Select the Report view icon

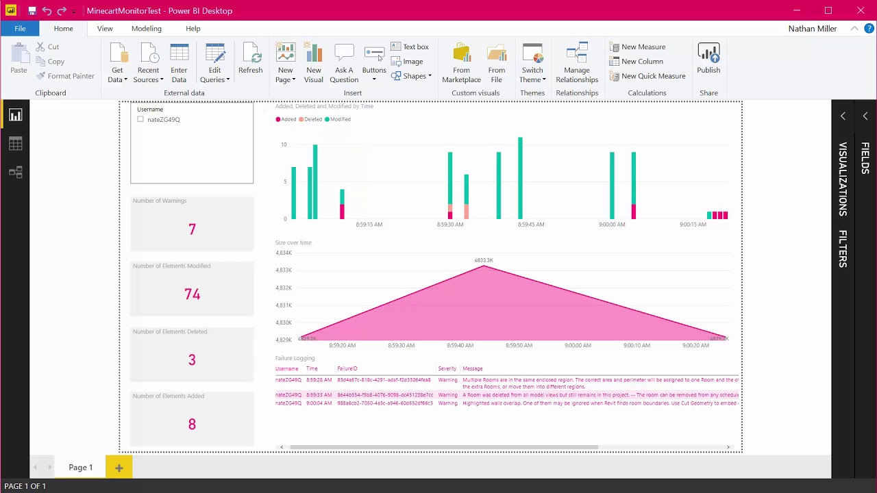pyautogui.click(x=15, y=114)
